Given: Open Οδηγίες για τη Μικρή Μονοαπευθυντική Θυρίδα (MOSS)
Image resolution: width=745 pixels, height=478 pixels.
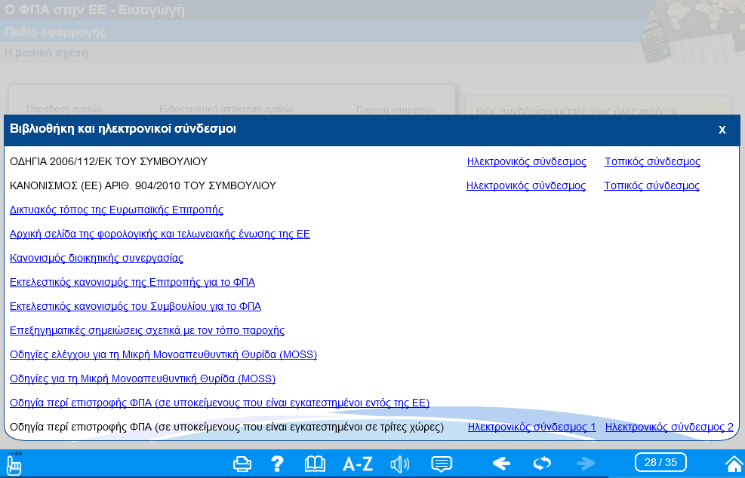Looking at the screenshot, I should [x=143, y=378].
